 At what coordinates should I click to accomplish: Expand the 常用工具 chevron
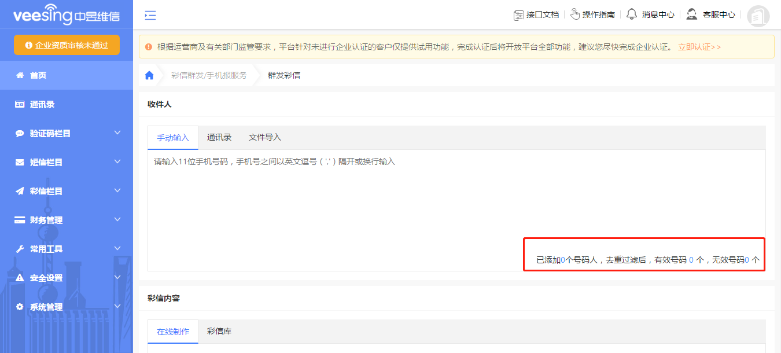[x=117, y=248]
